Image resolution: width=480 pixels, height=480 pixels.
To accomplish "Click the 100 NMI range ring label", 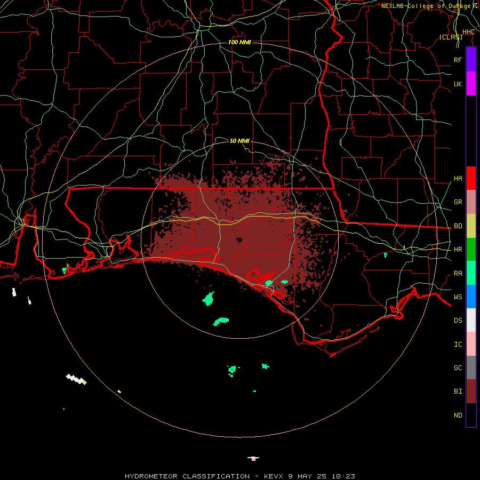I will click(x=239, y=42).
